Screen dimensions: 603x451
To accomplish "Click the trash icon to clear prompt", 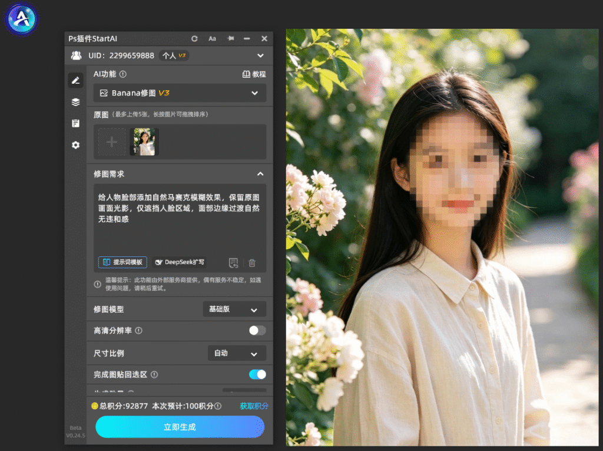I will click(252, 263).
